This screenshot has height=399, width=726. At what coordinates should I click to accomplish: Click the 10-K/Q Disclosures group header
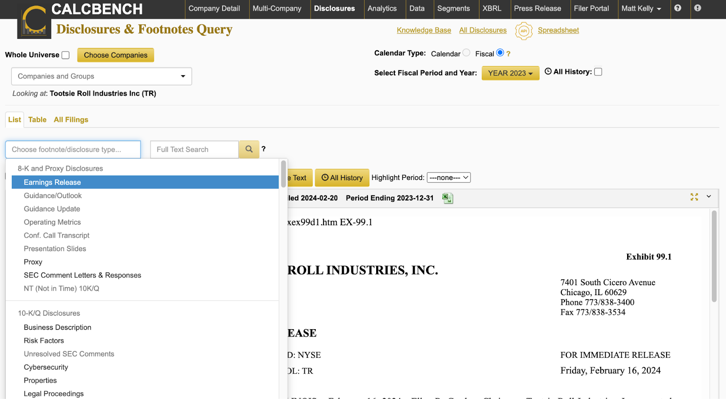49,313
